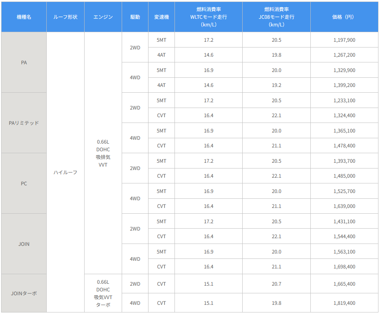Select the JOIN model row cell

24,244
